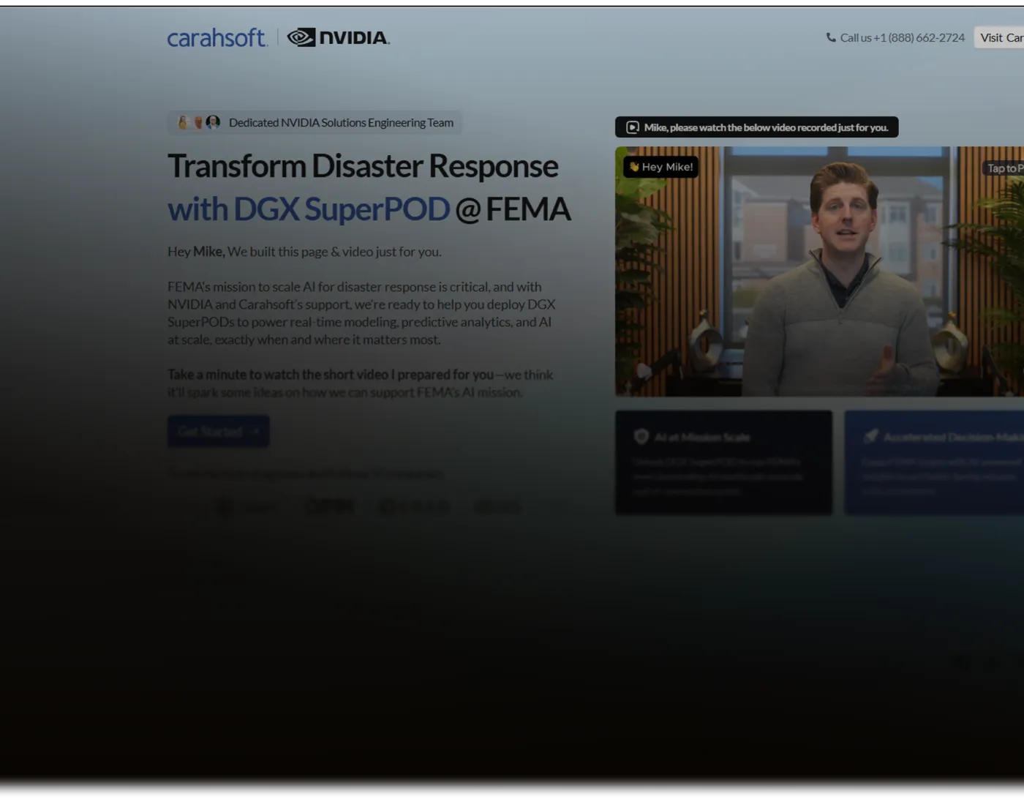Click the phone handset icon
The width and height of the screenshot is (1024, 799).
tap(831, 37)
